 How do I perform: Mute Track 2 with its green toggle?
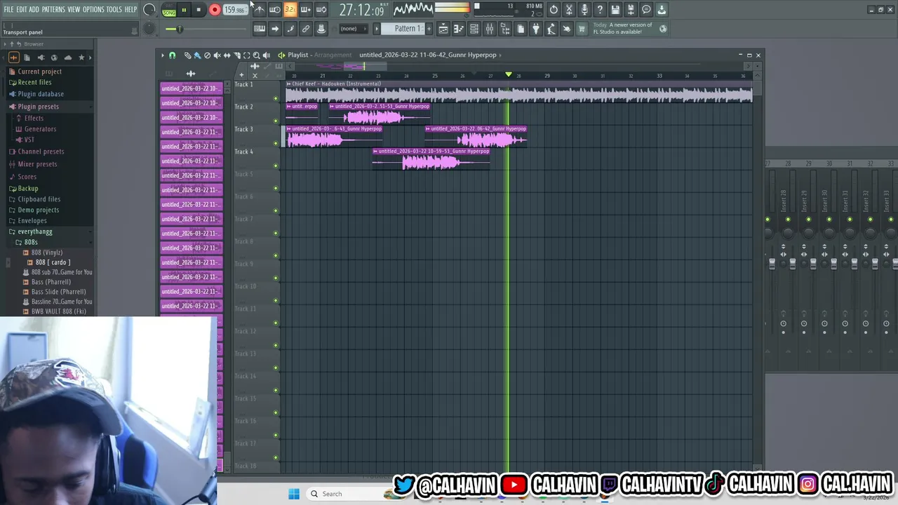(276, 121)
